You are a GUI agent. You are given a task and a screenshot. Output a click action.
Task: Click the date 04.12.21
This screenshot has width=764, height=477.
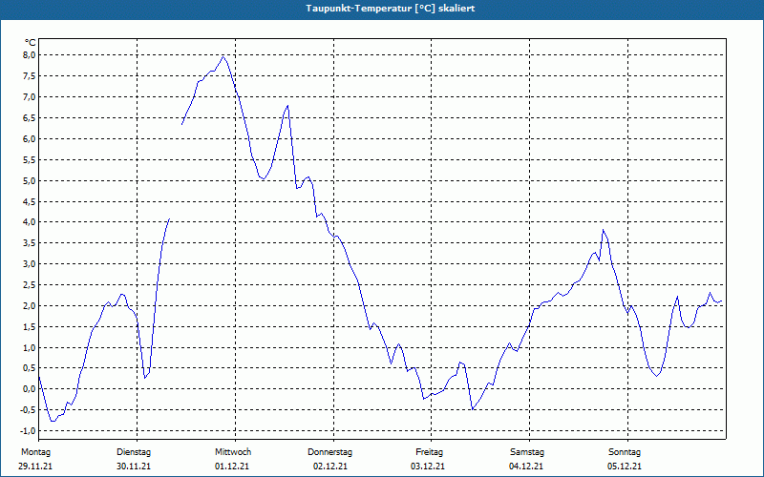click(x=526, y=467)
